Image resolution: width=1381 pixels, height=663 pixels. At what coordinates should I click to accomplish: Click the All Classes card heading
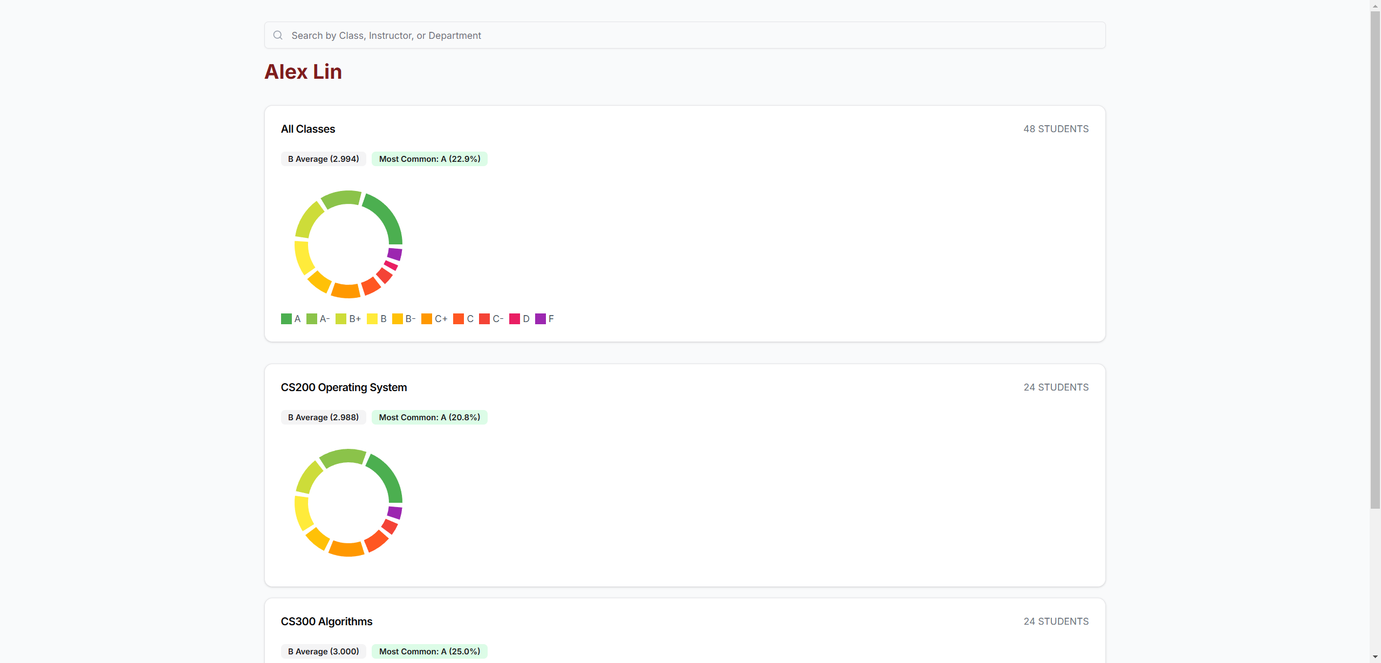(308, 129)
